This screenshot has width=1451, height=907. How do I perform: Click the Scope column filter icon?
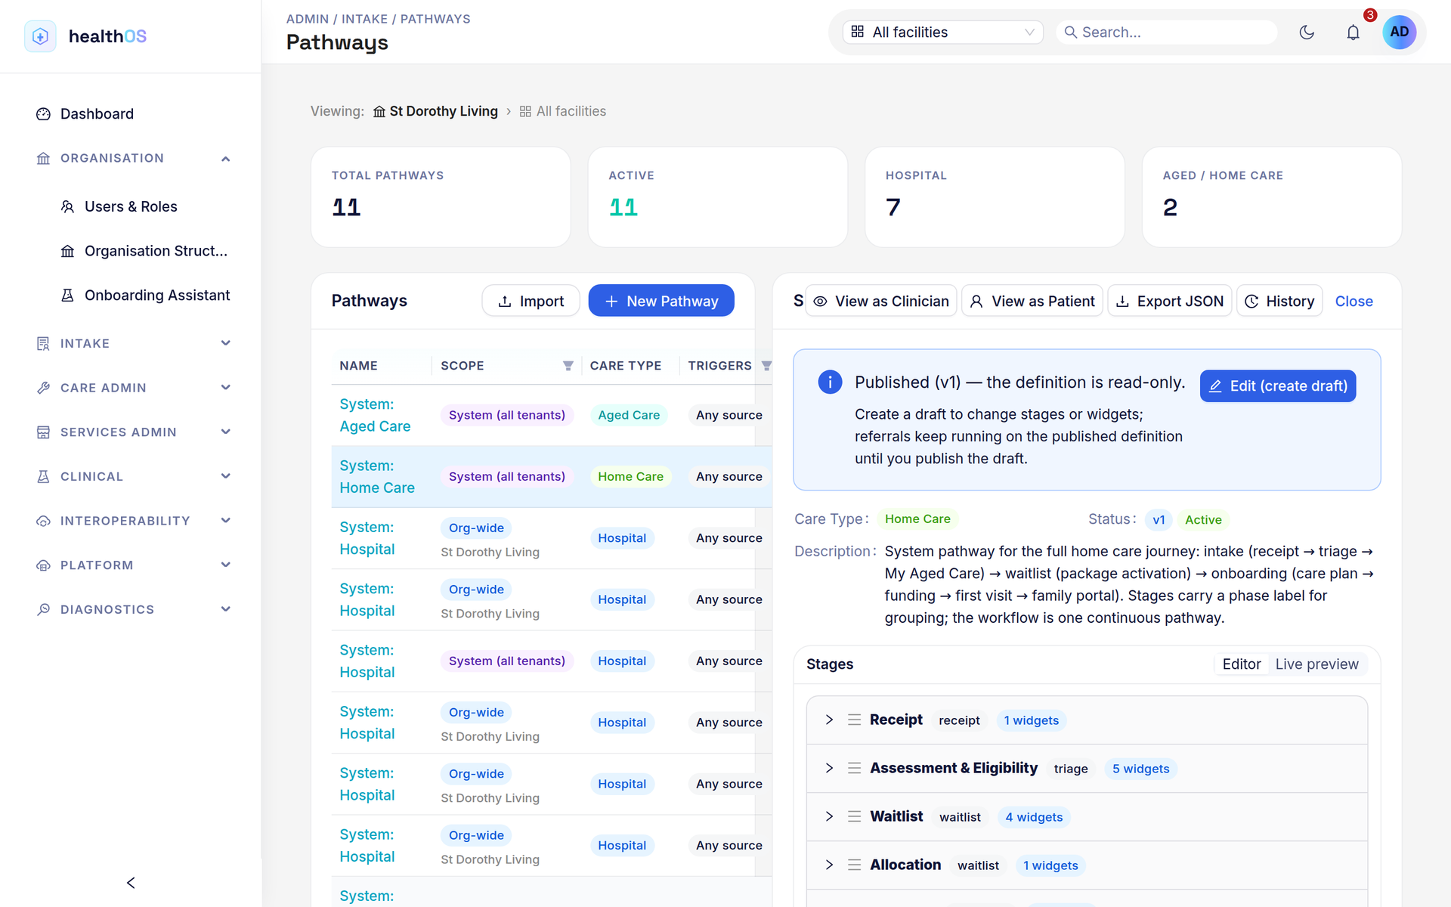[x=568, y=366]
